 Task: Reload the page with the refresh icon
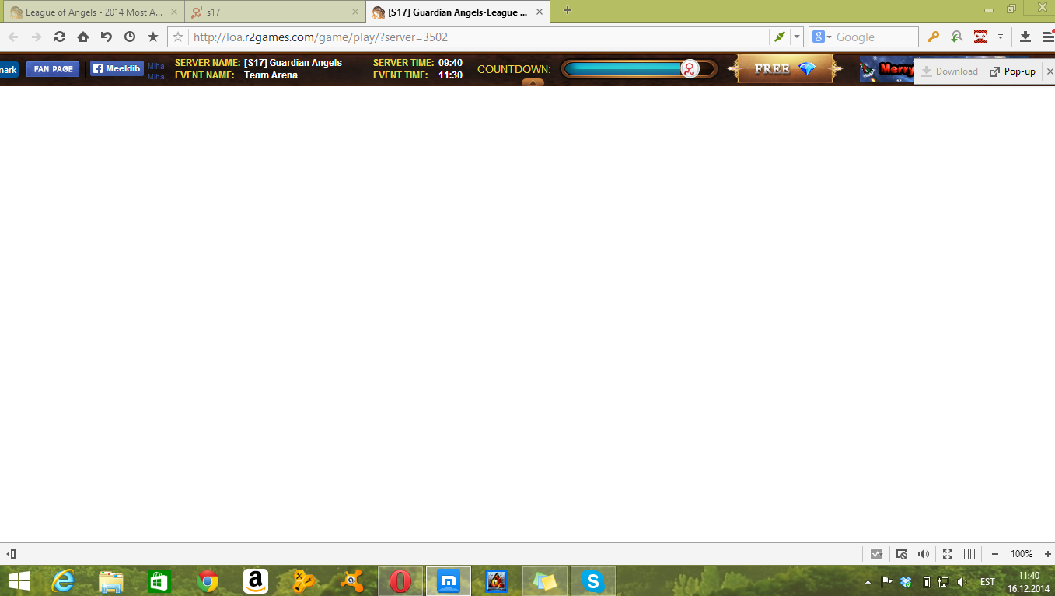[x=60, y=37]
